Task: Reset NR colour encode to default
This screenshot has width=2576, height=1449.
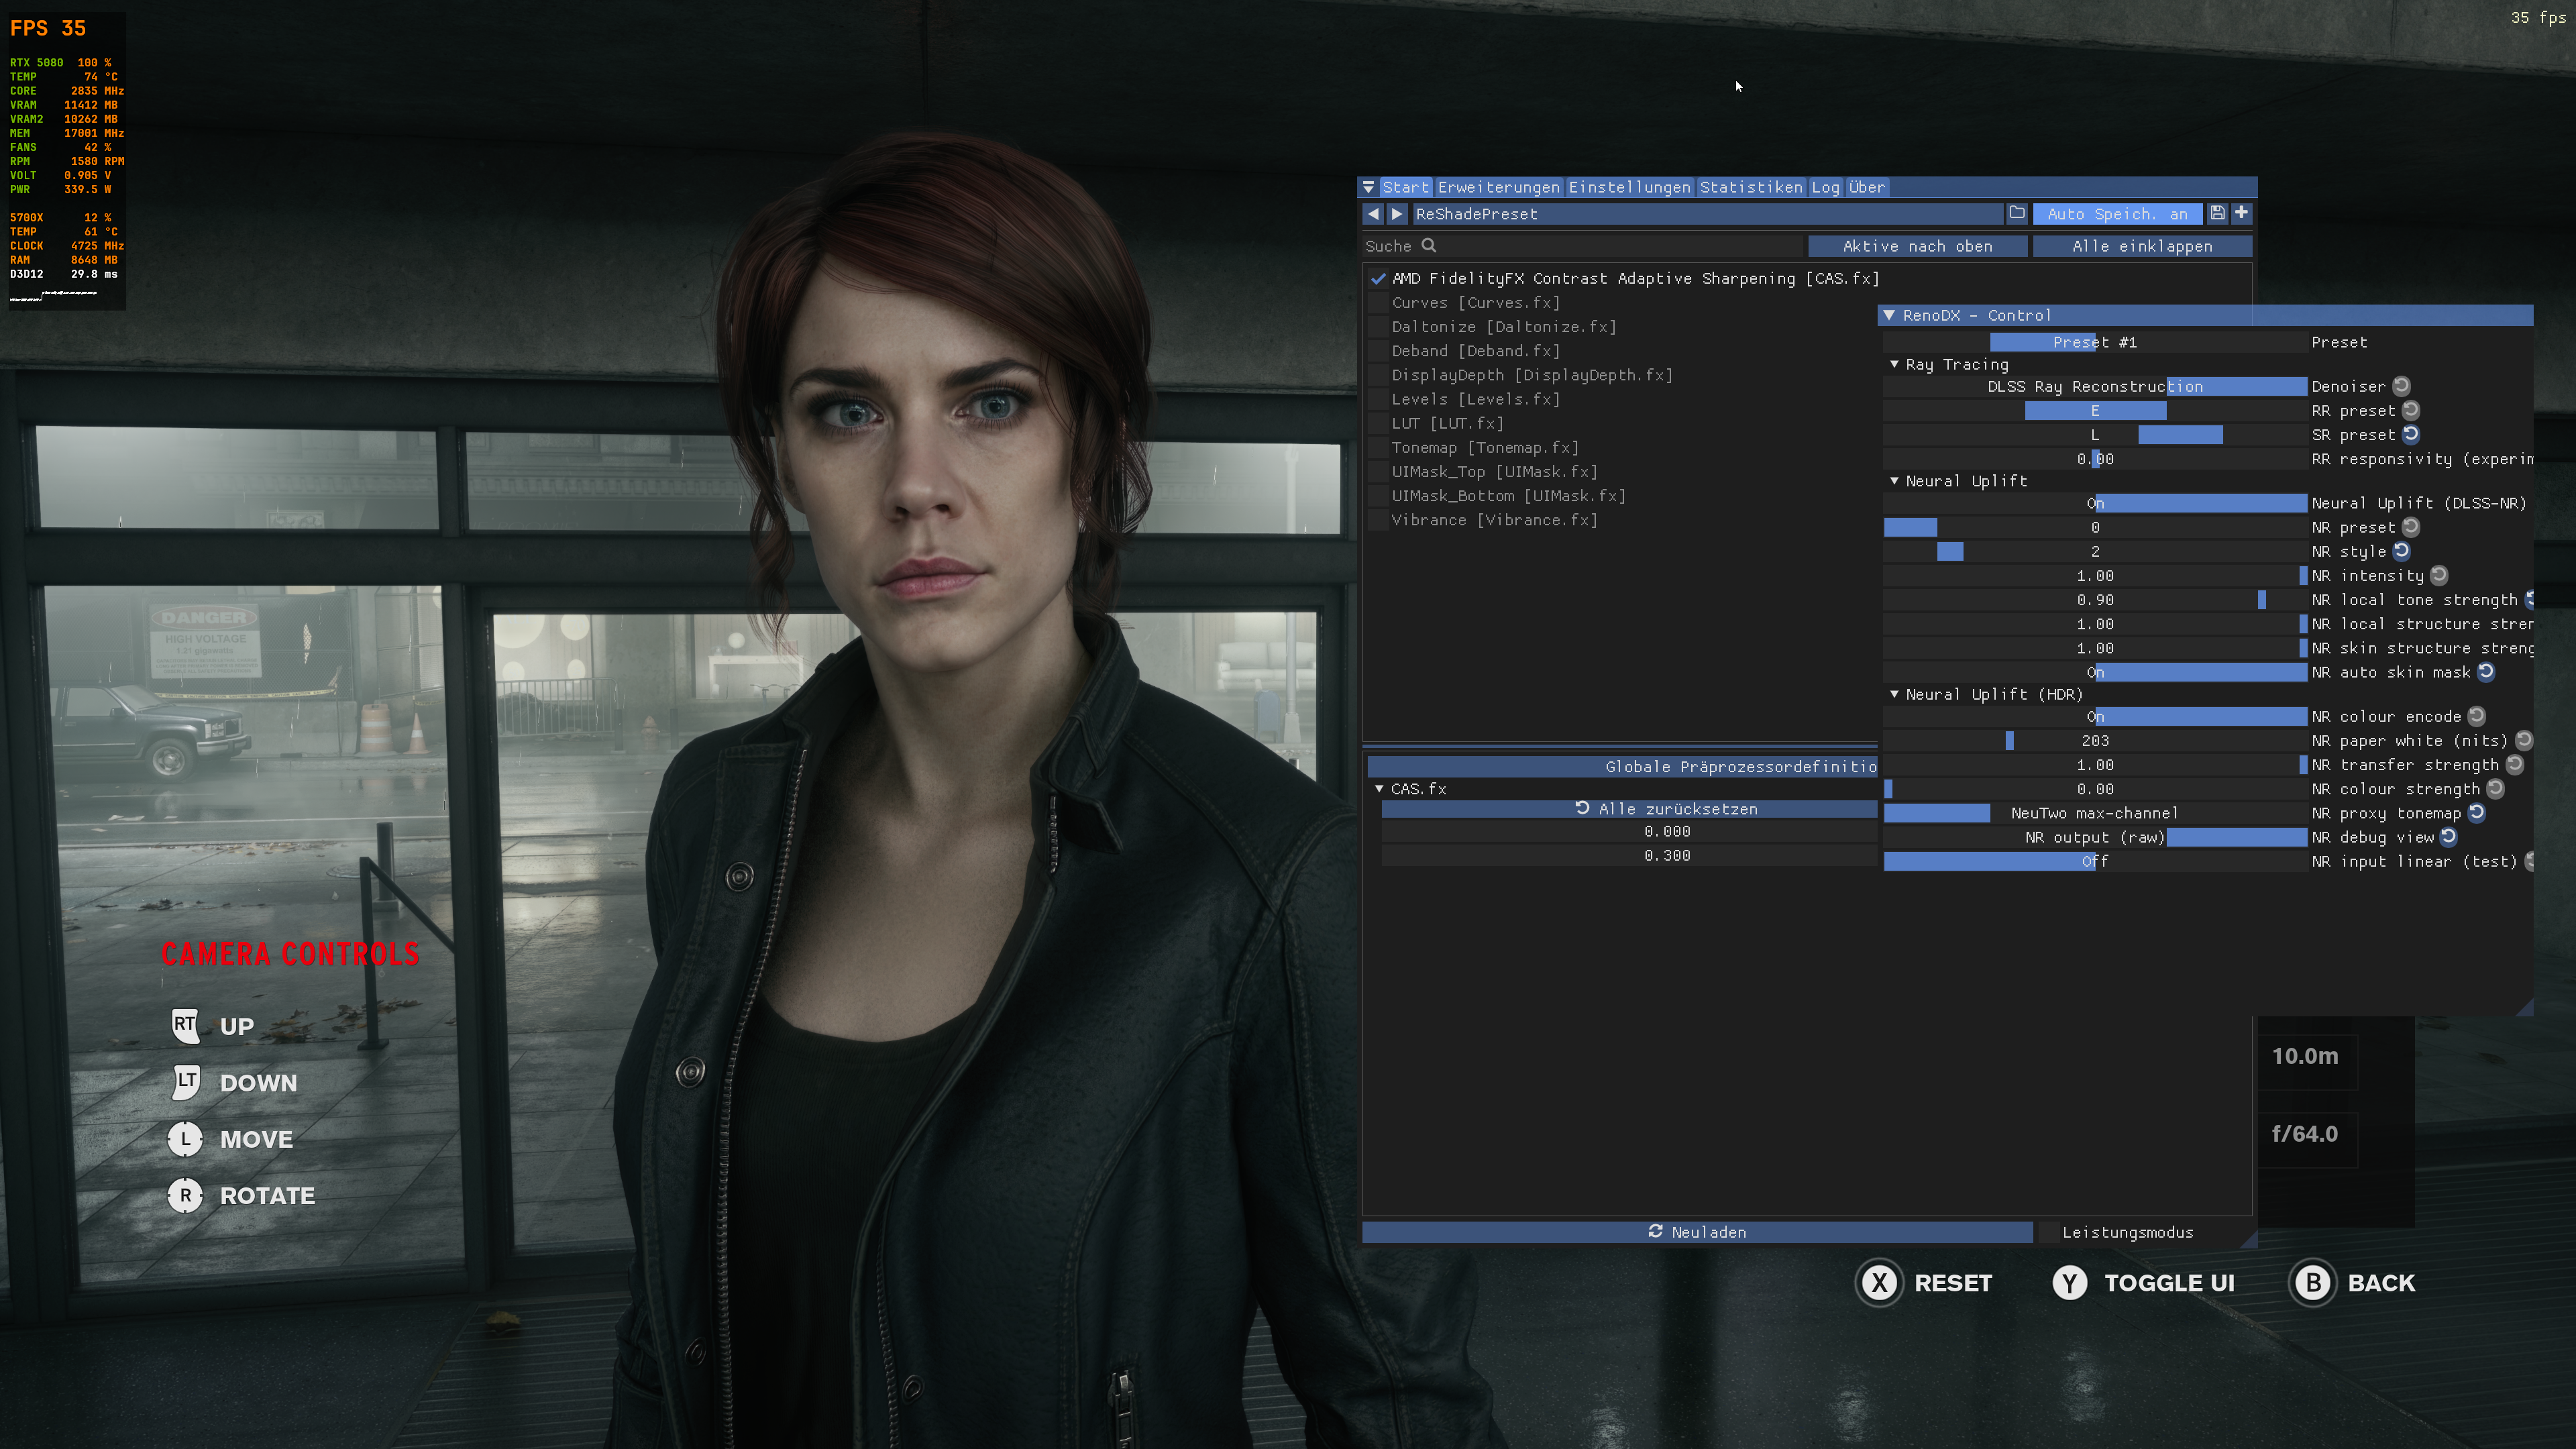Action: coord(2476,716)
